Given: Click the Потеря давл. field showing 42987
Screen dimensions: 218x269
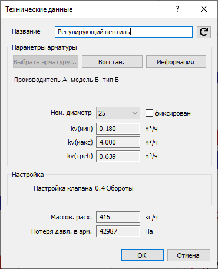Looking at the screenshot, I should 118,231.
